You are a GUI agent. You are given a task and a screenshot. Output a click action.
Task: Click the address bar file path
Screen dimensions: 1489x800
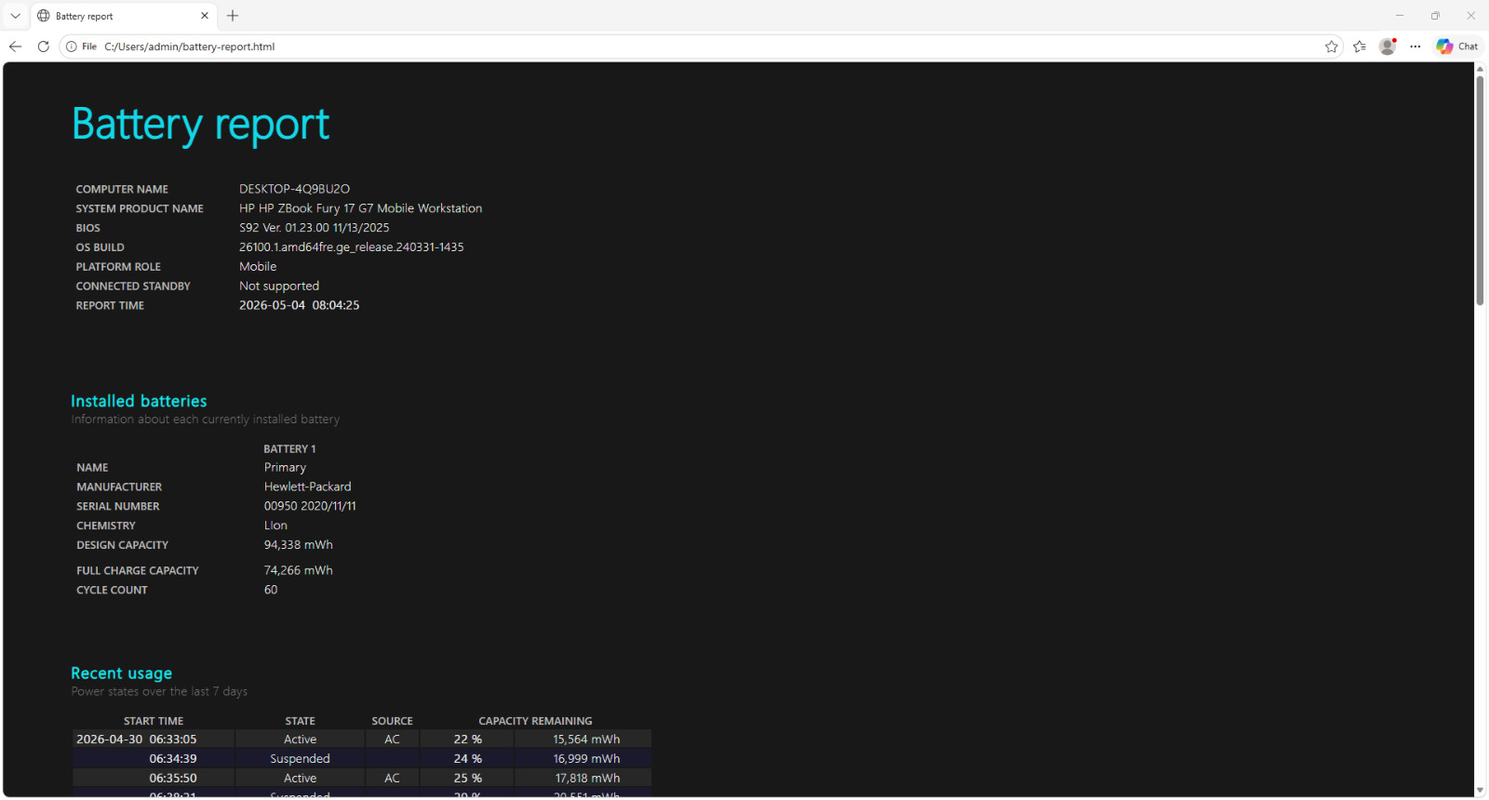click(x=189, y=47)
